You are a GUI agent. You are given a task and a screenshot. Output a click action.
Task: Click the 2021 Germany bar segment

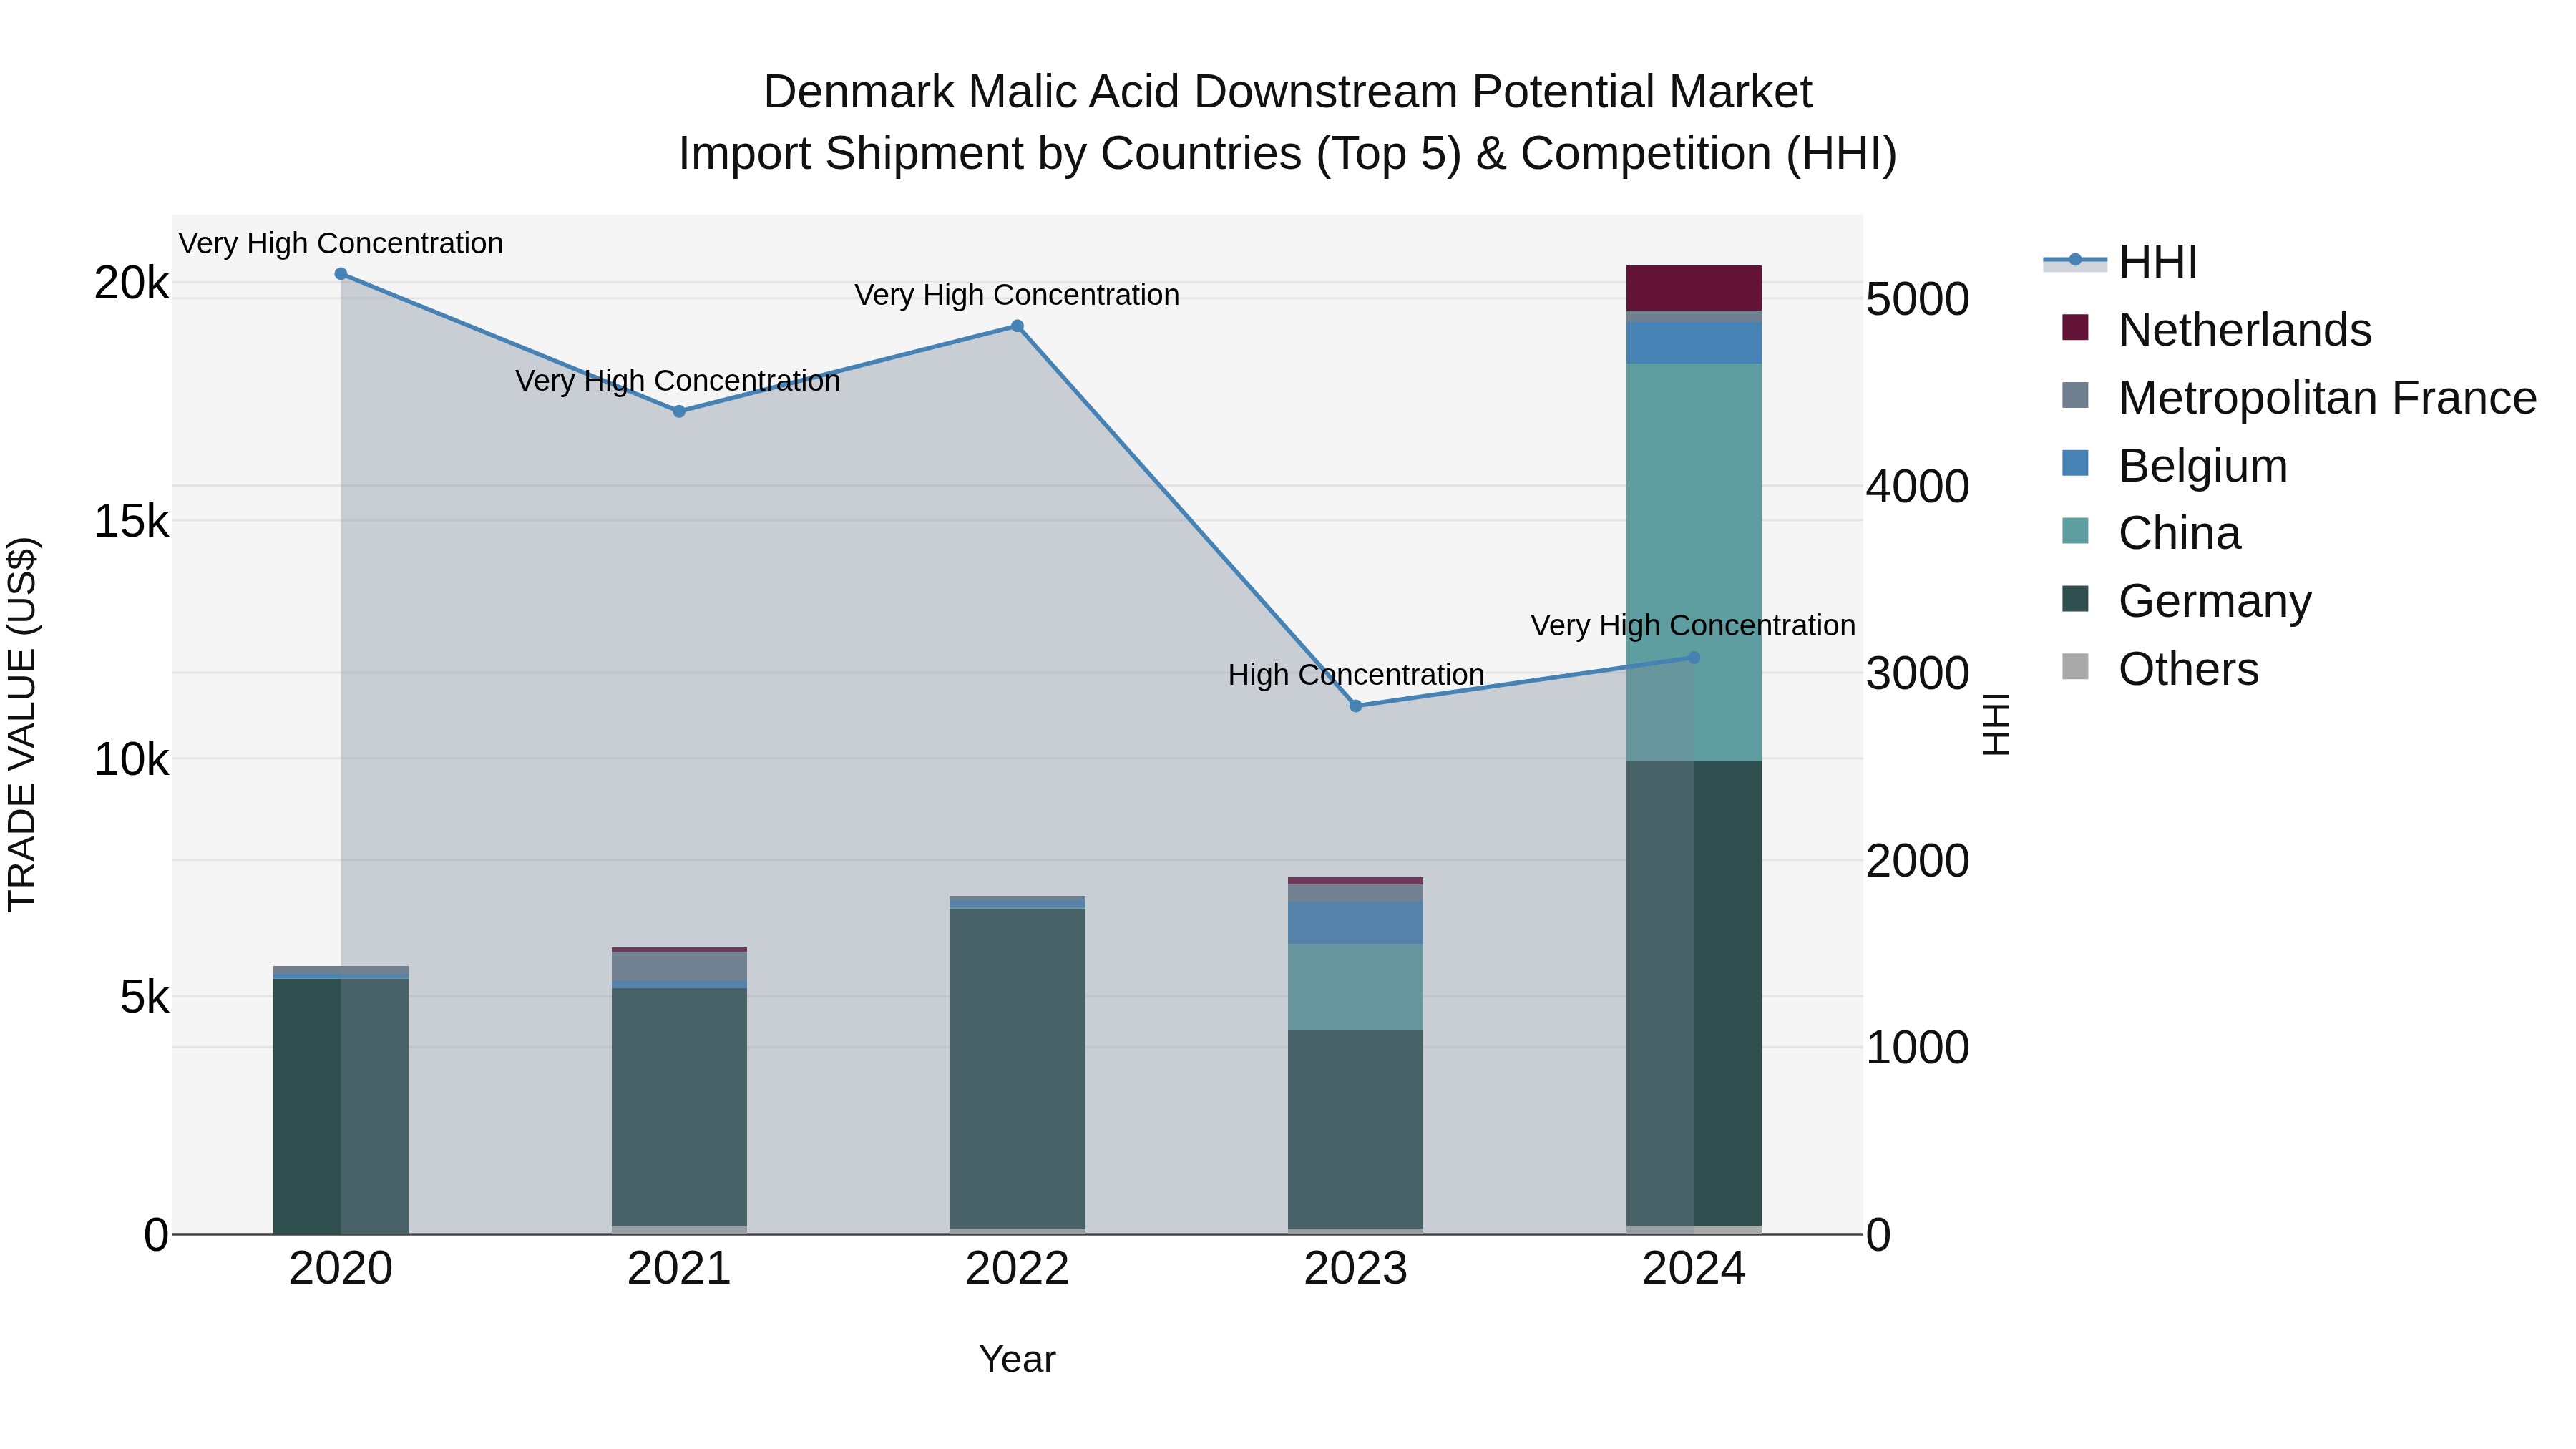pyautogui.click(x=679, y=1107)
